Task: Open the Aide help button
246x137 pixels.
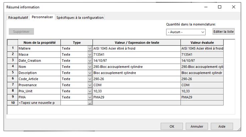Action: (x=222, y=126)
